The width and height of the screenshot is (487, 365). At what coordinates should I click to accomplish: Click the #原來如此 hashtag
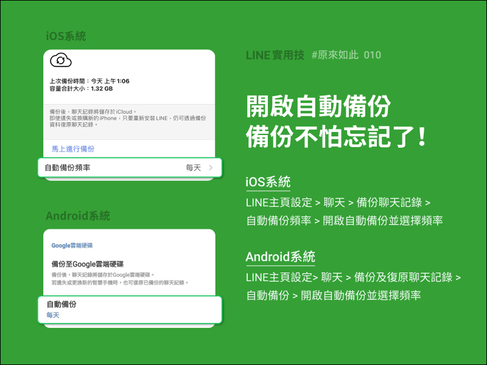click(335, 55)
